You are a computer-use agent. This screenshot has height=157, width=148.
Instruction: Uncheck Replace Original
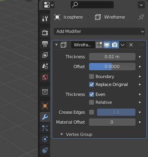point(92,84)
